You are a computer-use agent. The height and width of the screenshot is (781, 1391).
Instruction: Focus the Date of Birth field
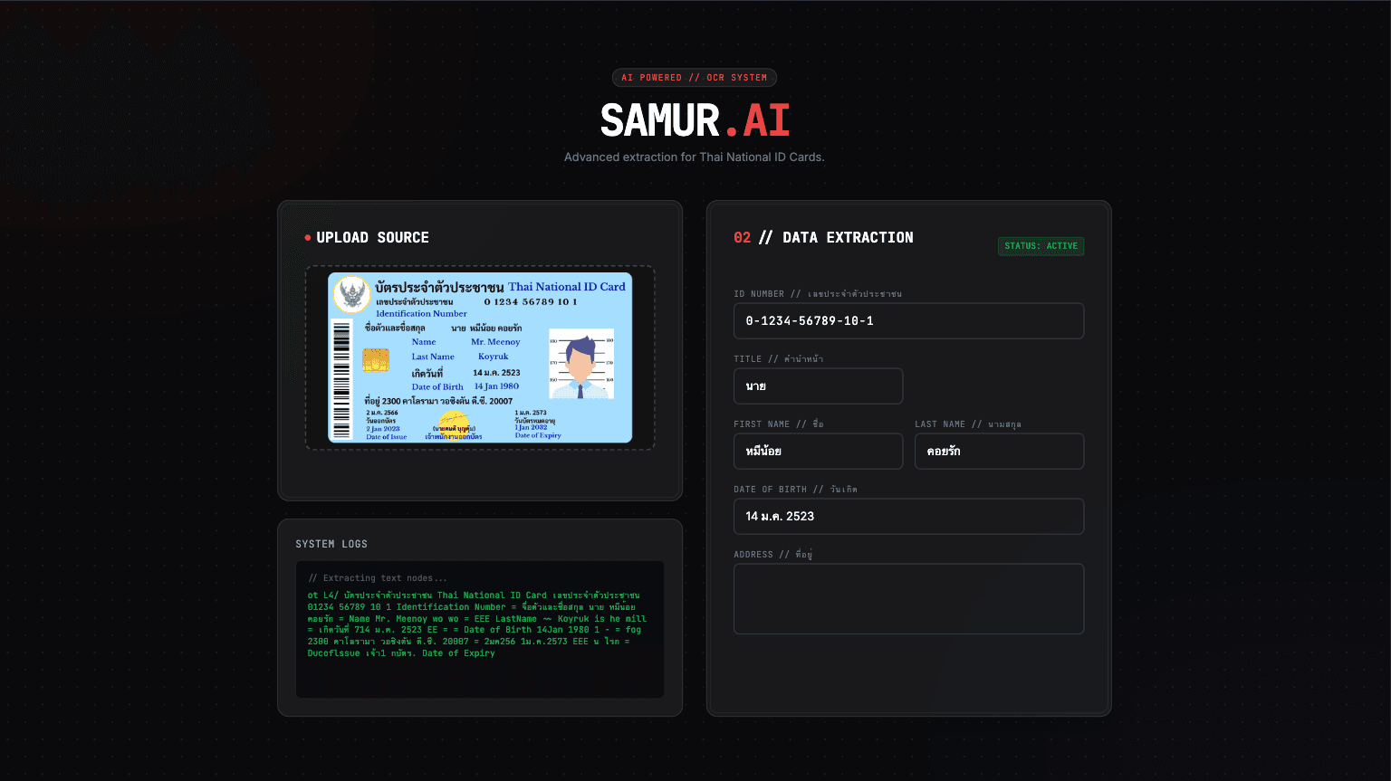coord(908,517)
